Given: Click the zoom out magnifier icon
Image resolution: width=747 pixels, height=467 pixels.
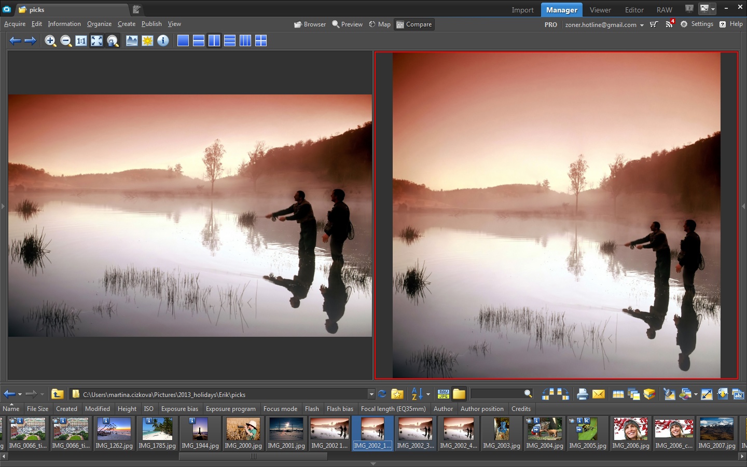Looking at the screenshot, I should 66,41.
